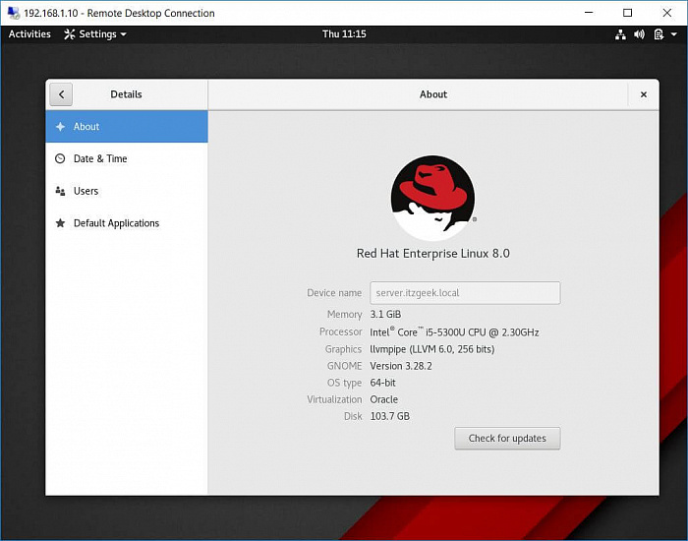The width and height of the screenshot is (688, 541).
Task: Maximize the Remote Desktop Connection window
Action: coord(628,13)
